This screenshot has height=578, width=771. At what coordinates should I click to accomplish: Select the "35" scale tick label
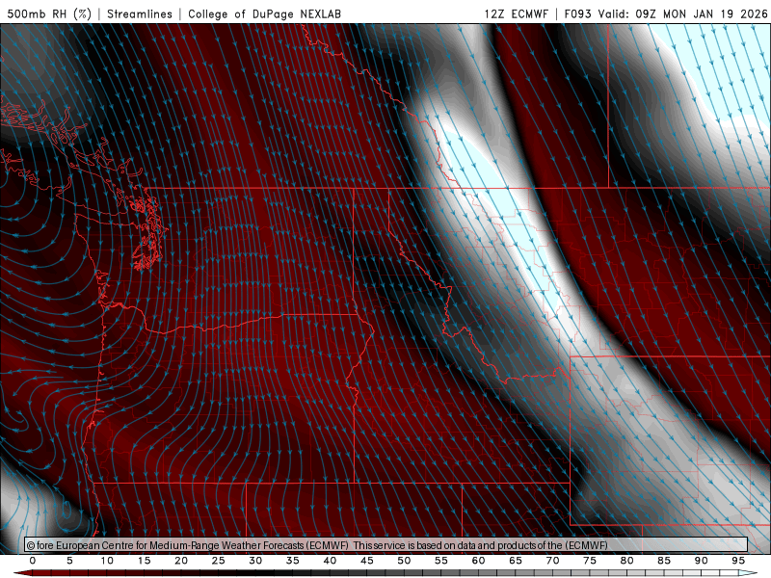tap(293, 561)
